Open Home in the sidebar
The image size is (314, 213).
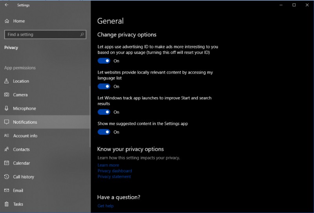coord(45,21)
